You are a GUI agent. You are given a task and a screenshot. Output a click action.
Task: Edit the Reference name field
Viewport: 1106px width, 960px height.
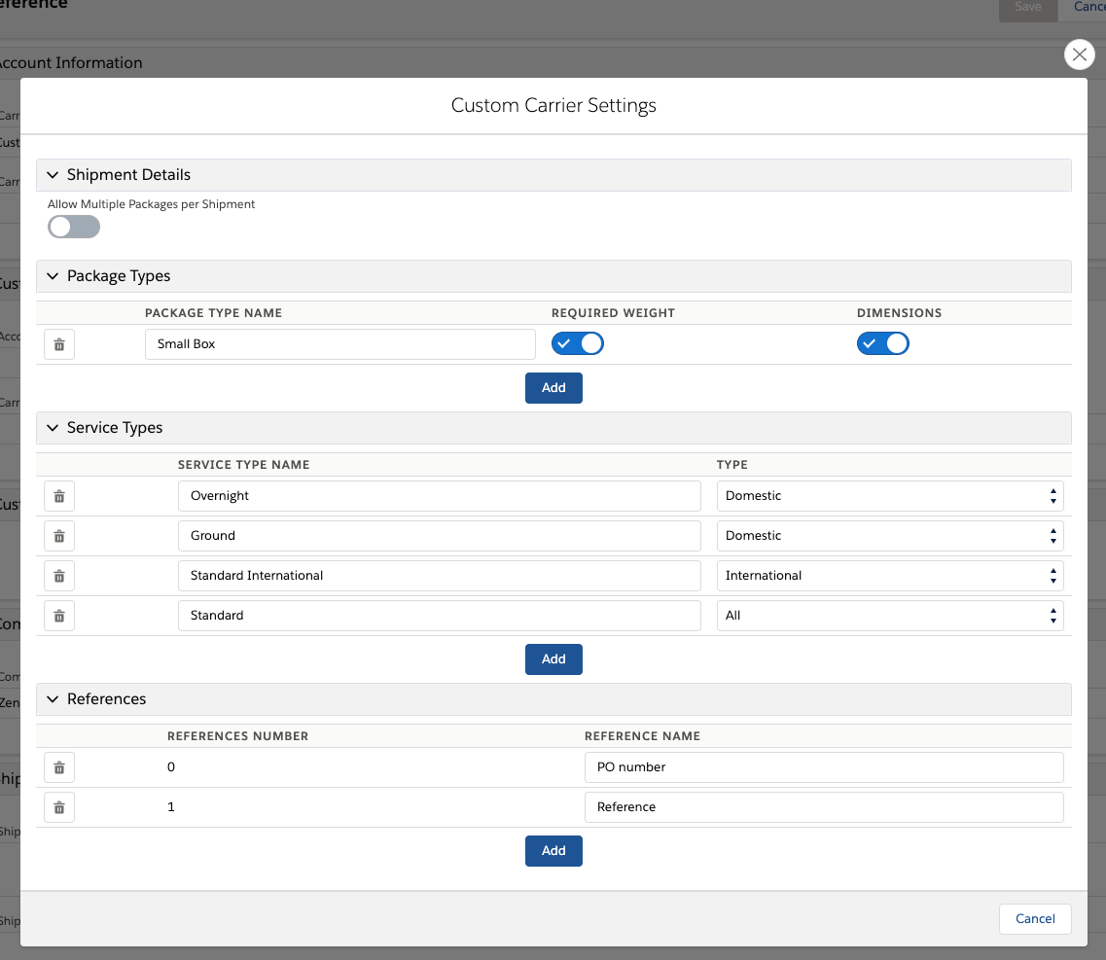point(824,807)
